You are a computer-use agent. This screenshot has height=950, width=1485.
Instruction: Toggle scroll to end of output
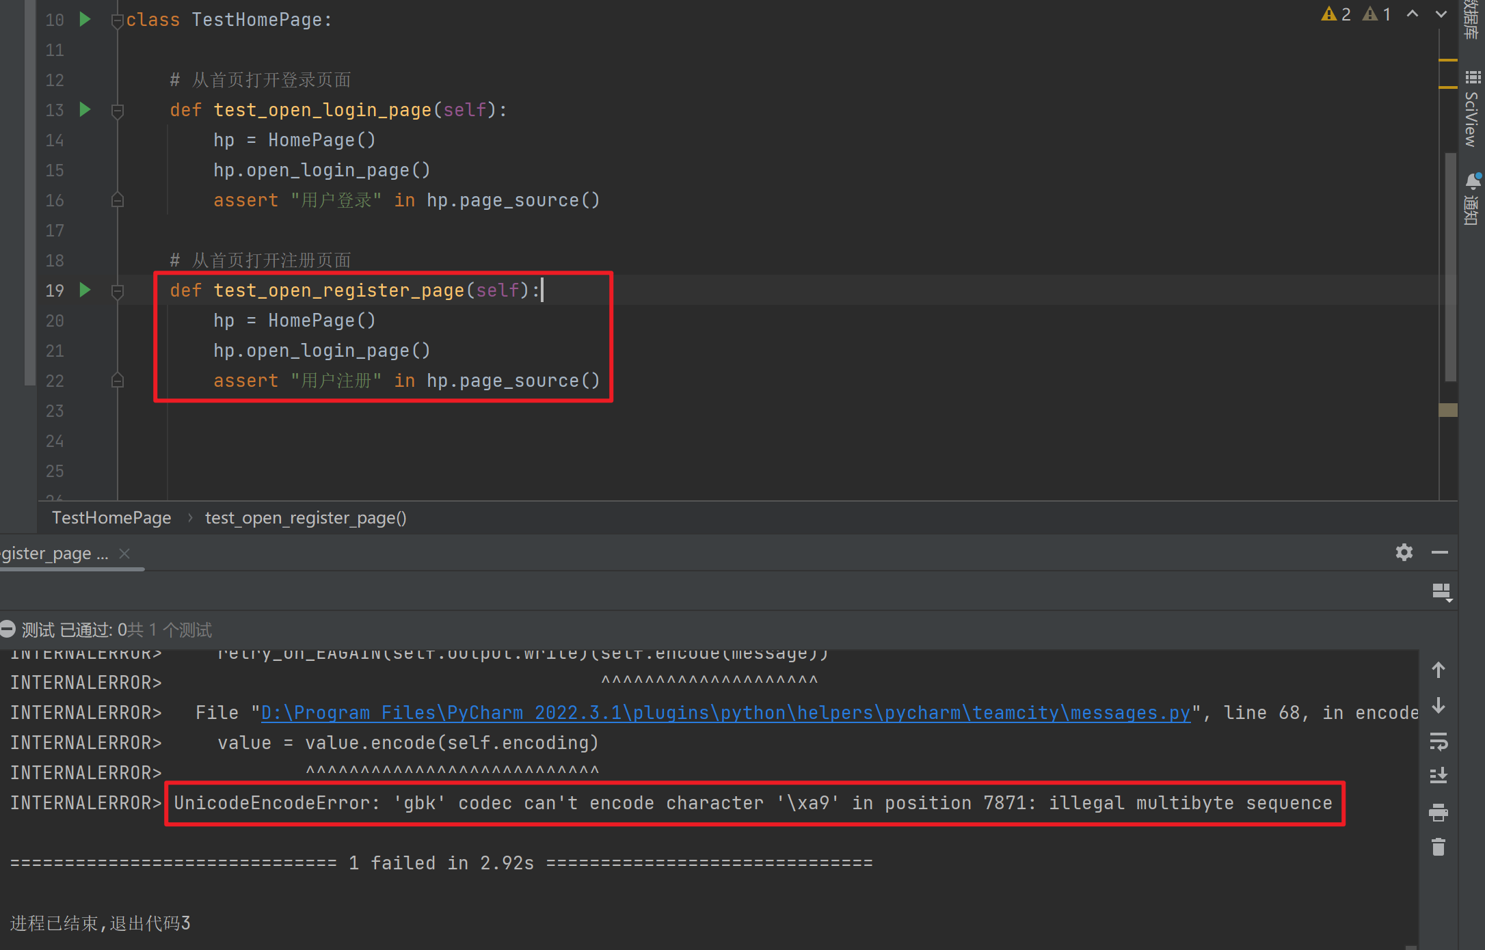click(x=1438, y=776)
